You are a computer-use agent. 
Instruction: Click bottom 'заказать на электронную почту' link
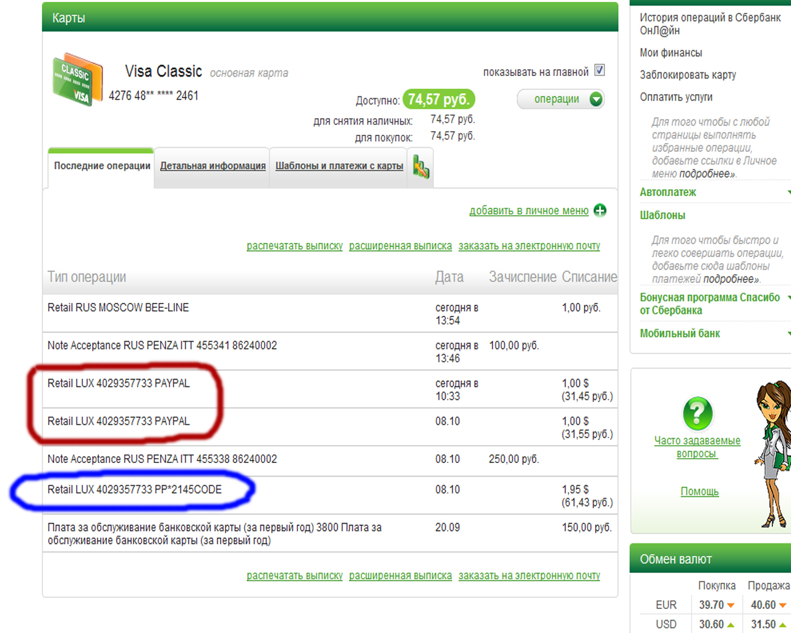(x=529, y=576)
